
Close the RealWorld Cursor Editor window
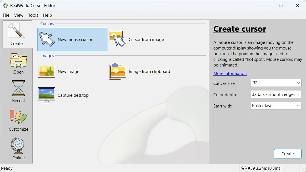(x=297, y=5)
